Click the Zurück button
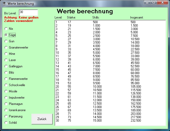 point(42,119)
